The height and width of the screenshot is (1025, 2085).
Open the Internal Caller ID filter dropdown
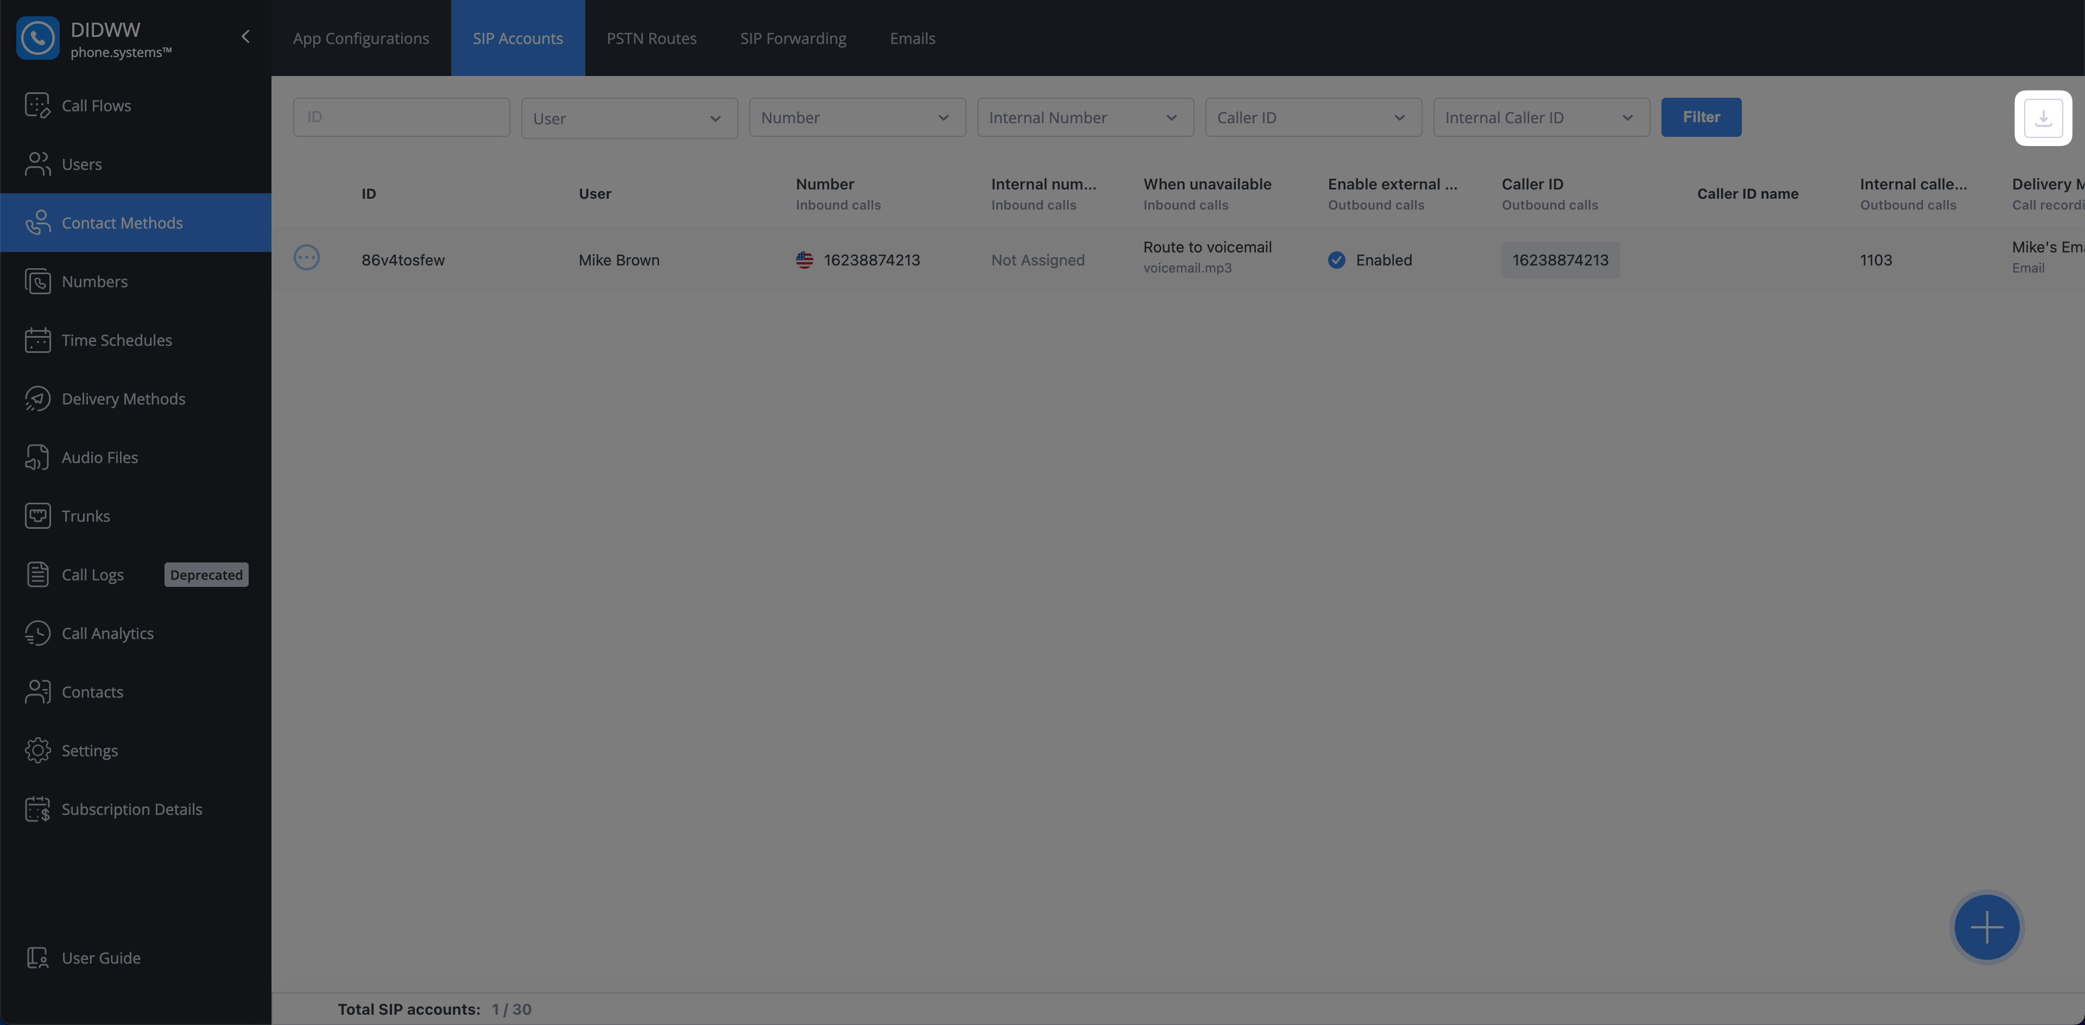tap(1541, 118)
